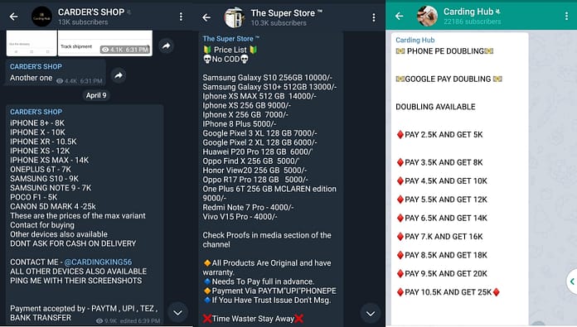Open the Track shipment image thumbnail
The width and height of the screenshot is (577, 327).
[105, 43]
